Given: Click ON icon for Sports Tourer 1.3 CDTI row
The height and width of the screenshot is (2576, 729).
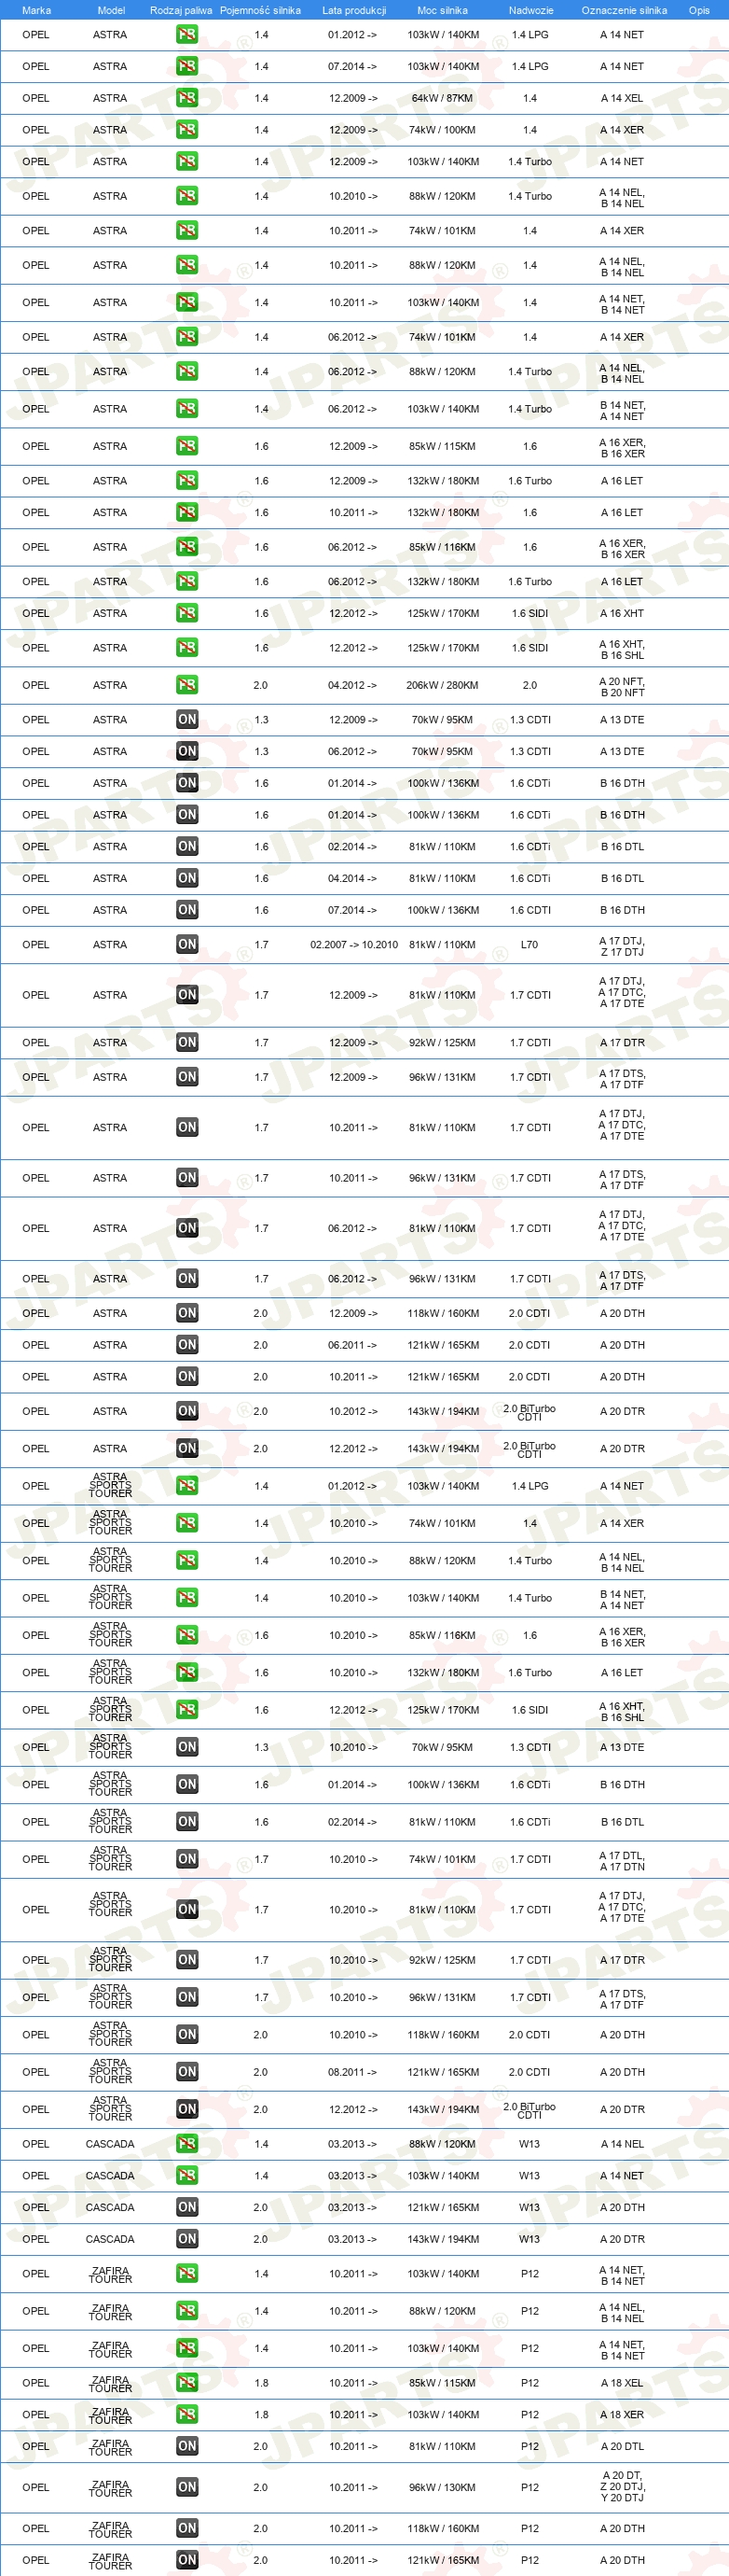Looking at the screenshot, I should tap(186, 1747).
